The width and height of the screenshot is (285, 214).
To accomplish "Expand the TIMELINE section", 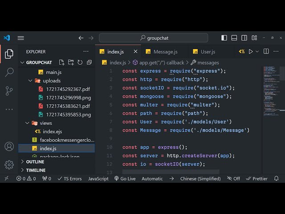I will (x=36, y=170).
